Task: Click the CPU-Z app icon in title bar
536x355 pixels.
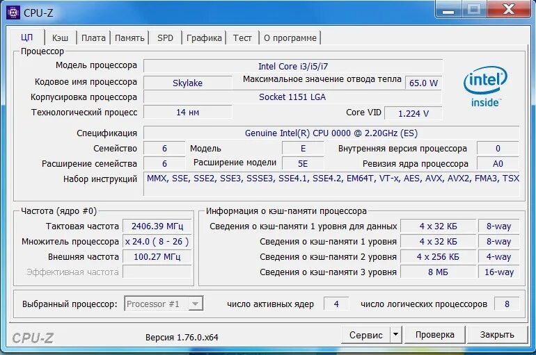Action: (x=13, y=13)
